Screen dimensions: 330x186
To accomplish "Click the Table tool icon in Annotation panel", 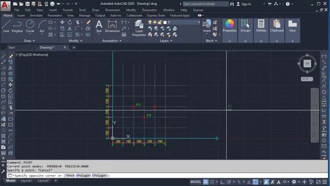I will pos(124,35).
